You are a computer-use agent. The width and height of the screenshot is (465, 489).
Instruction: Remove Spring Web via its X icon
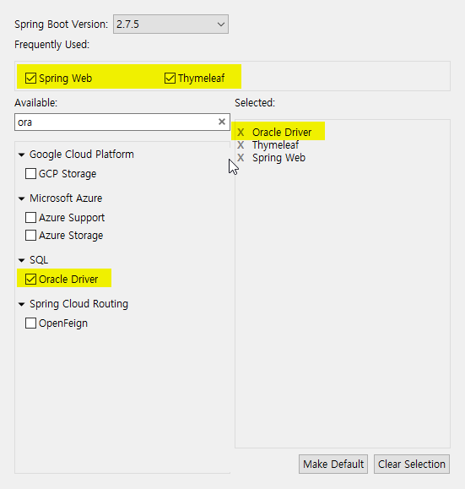pyautogui.click(x=241, y=158)
